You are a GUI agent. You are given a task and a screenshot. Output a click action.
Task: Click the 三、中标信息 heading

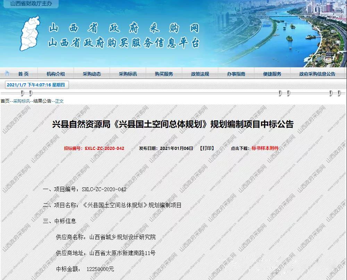pyautogui.click(x=60, y=221)
